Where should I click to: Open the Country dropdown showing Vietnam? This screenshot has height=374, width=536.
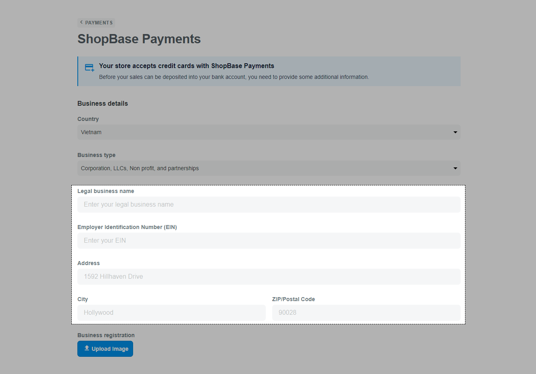[x=265, y=132]
